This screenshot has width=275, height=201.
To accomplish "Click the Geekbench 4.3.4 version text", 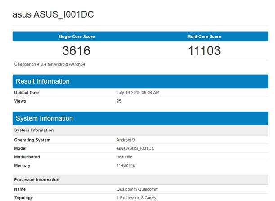I will coord(50,64).
